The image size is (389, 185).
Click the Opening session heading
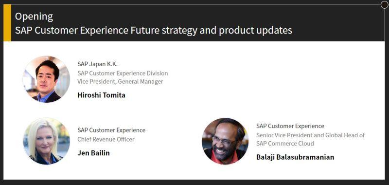[34, 17]
